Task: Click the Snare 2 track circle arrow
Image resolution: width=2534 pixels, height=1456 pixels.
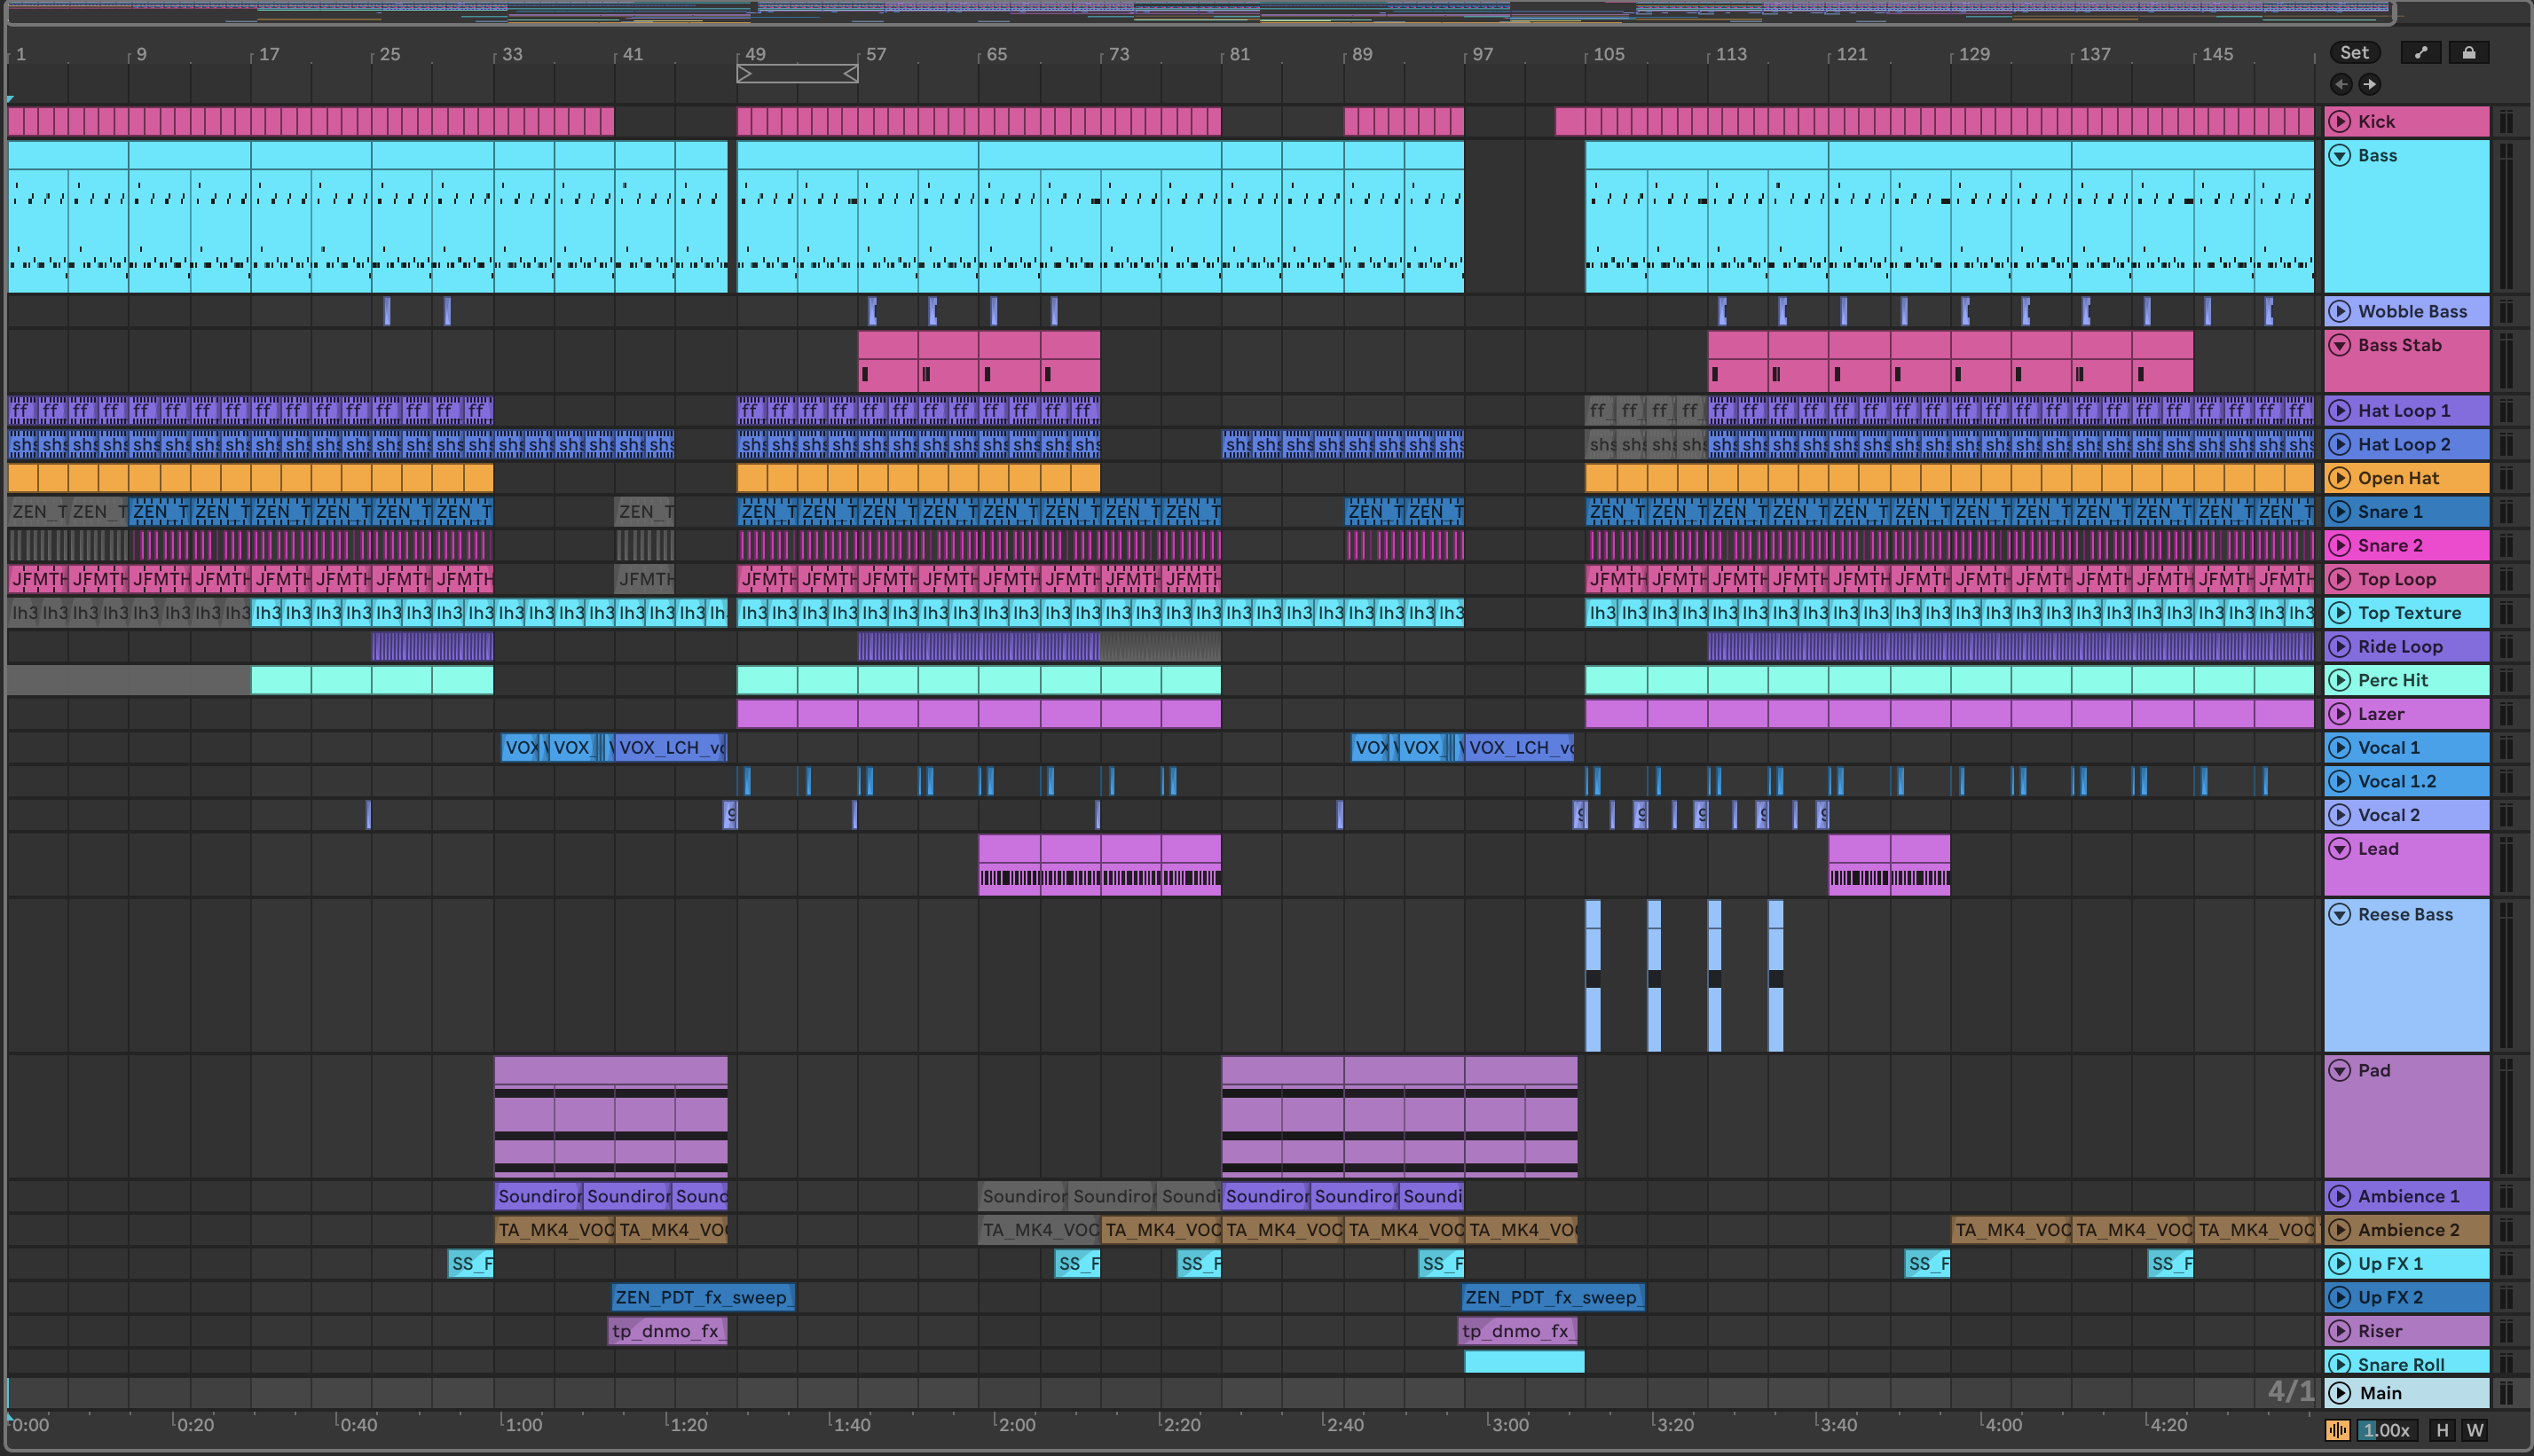Action: [x=2339, y=546]
